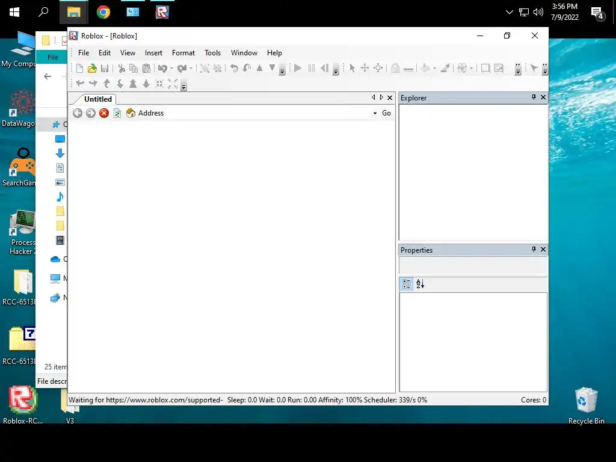Open the Window menu
Image resolution: width=616 pixels, height=462 pixels.
tap(244, 53)
